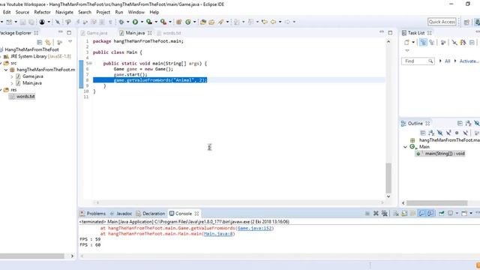The width and height of the screenshot is (480, 270).
Task: Toggle Link with Editor in Package Explorer
Action: coord(48,42)
